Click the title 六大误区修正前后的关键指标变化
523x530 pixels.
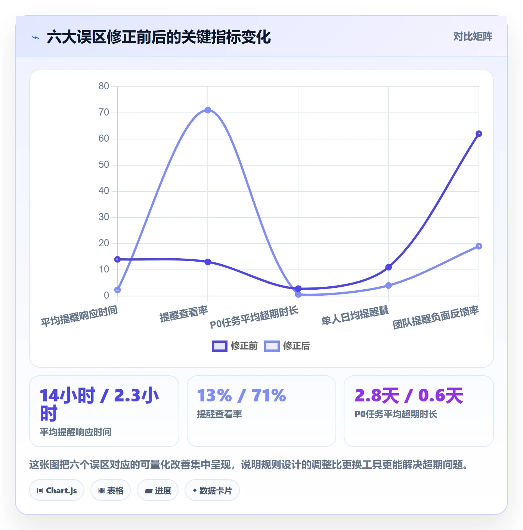[159, 37]
